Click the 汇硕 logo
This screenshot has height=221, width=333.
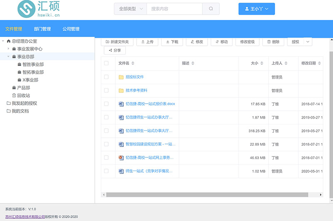coord(39,9)
